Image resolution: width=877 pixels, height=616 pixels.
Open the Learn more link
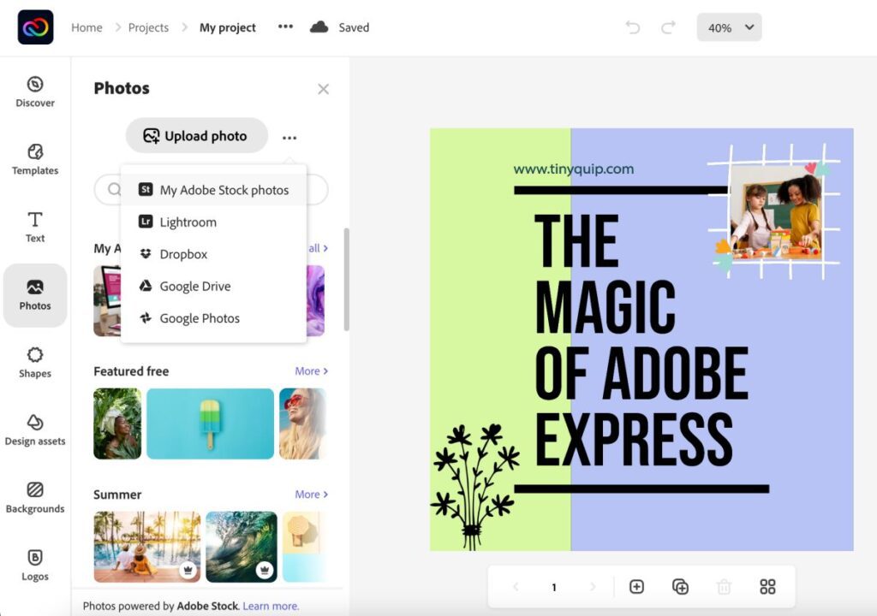tap(271, 605)
